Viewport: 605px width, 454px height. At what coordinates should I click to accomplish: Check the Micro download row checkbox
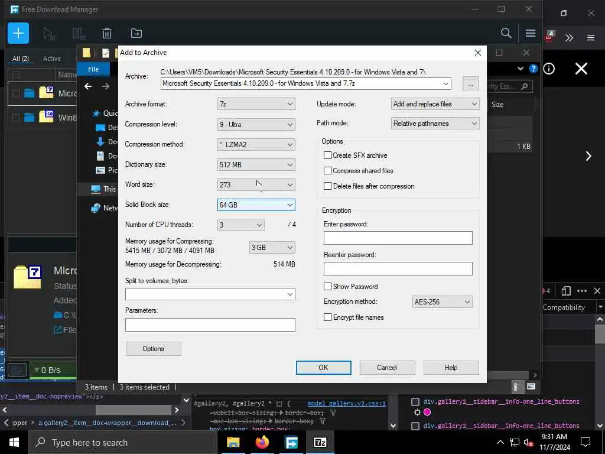(x=16, y=93)
